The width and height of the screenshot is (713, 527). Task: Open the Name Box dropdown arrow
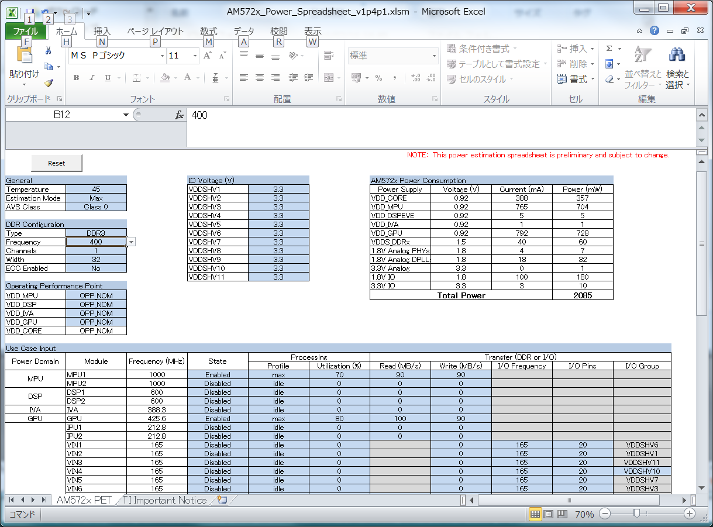[126, 115]
